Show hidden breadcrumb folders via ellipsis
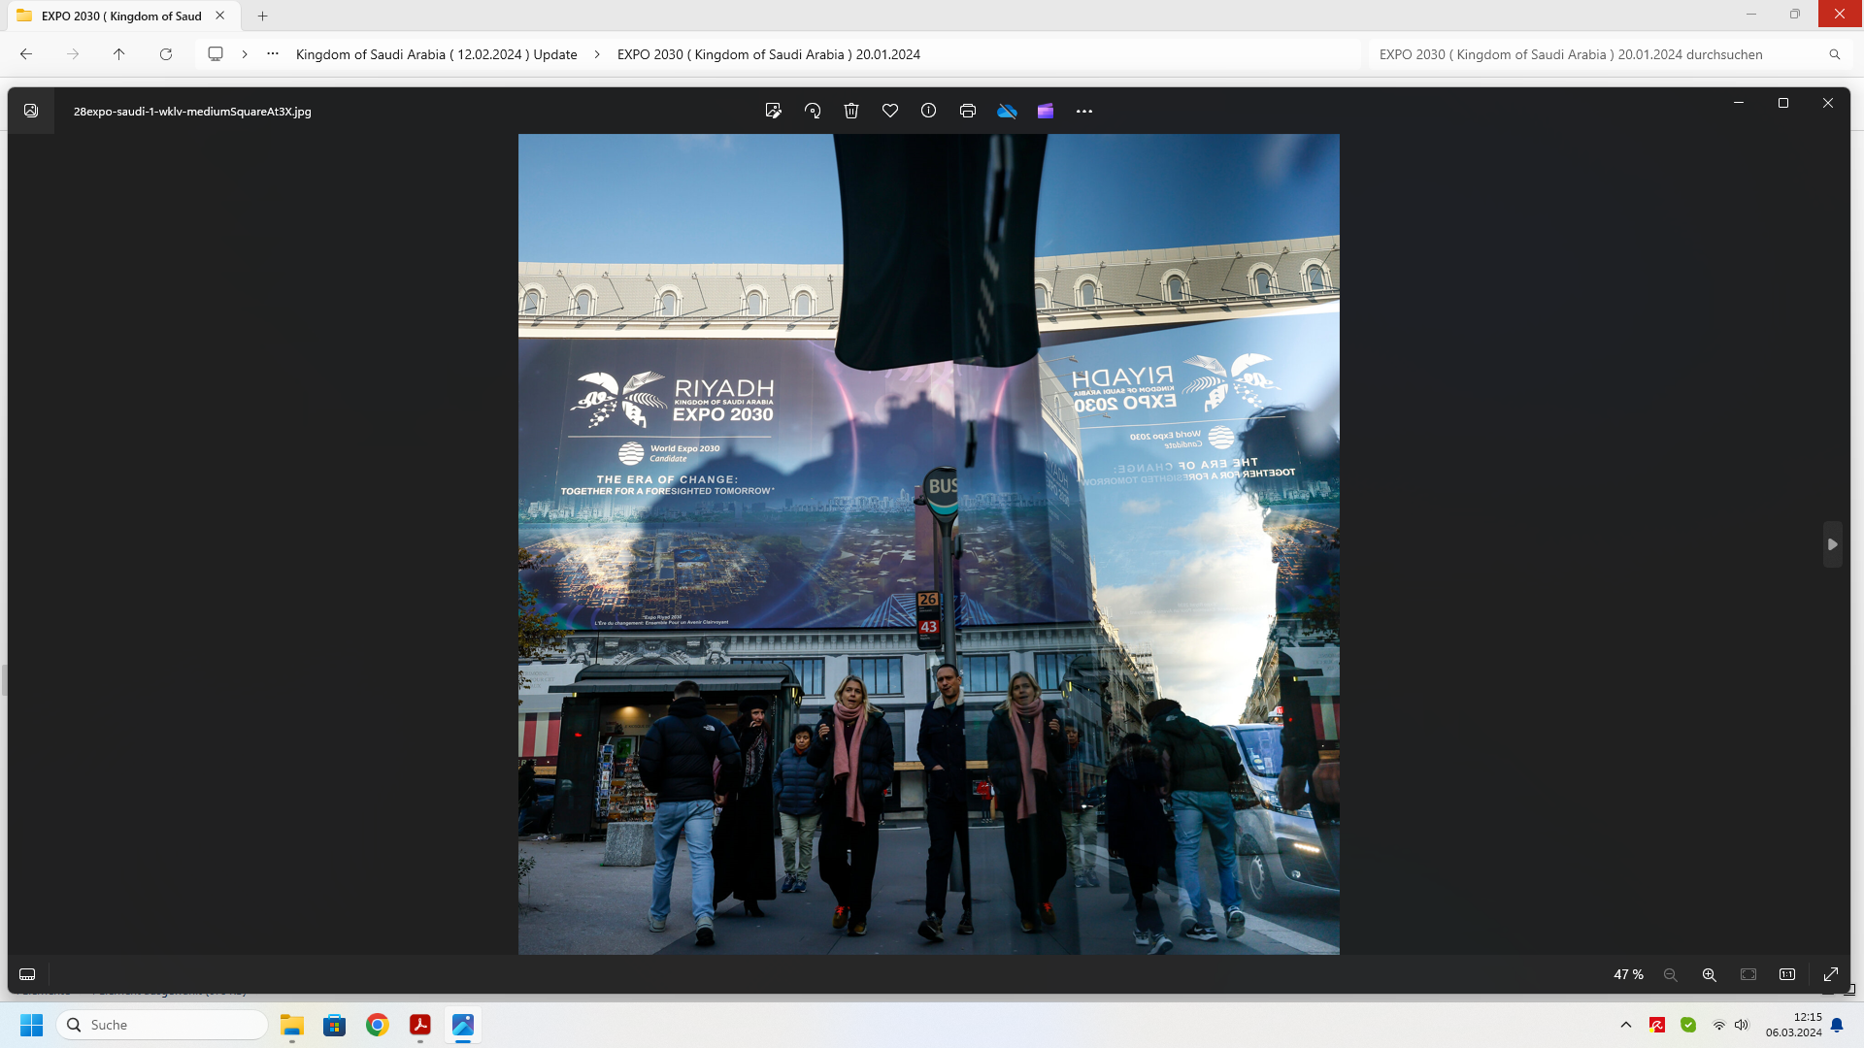Viewport: 1864px width, 1048px height. [273, 54]
